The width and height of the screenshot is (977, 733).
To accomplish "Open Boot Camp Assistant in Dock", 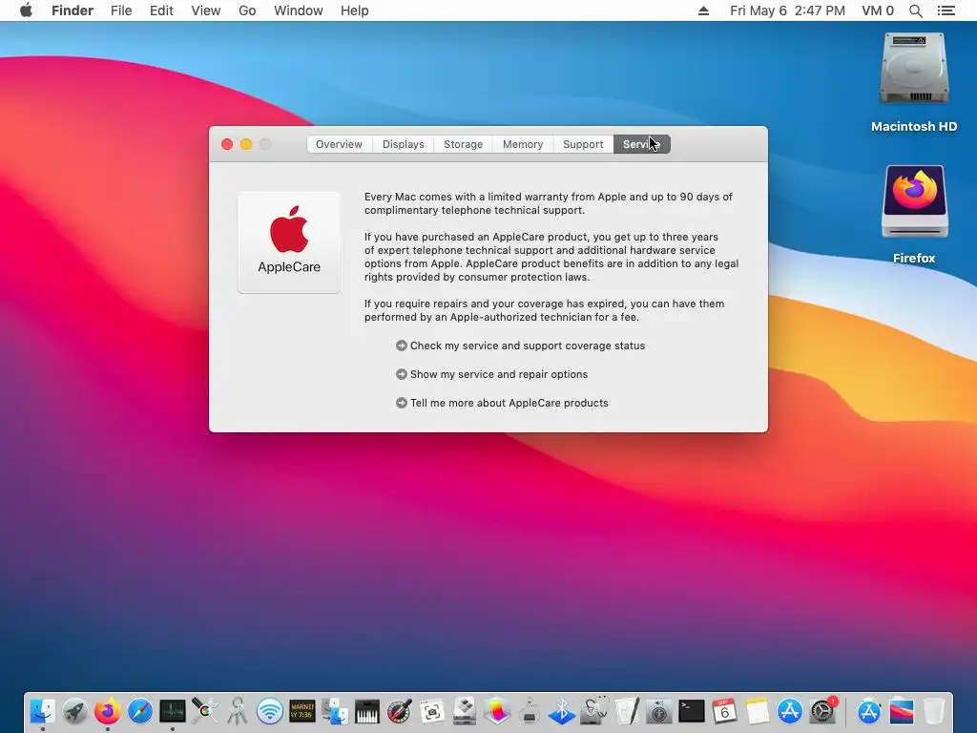I will pyautogui.click(x=465, y=711).
